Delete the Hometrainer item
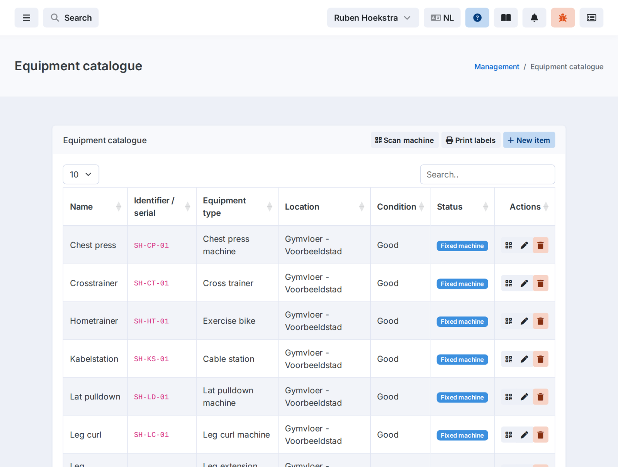This screenshot has height=467, width=618. [540, 321]
